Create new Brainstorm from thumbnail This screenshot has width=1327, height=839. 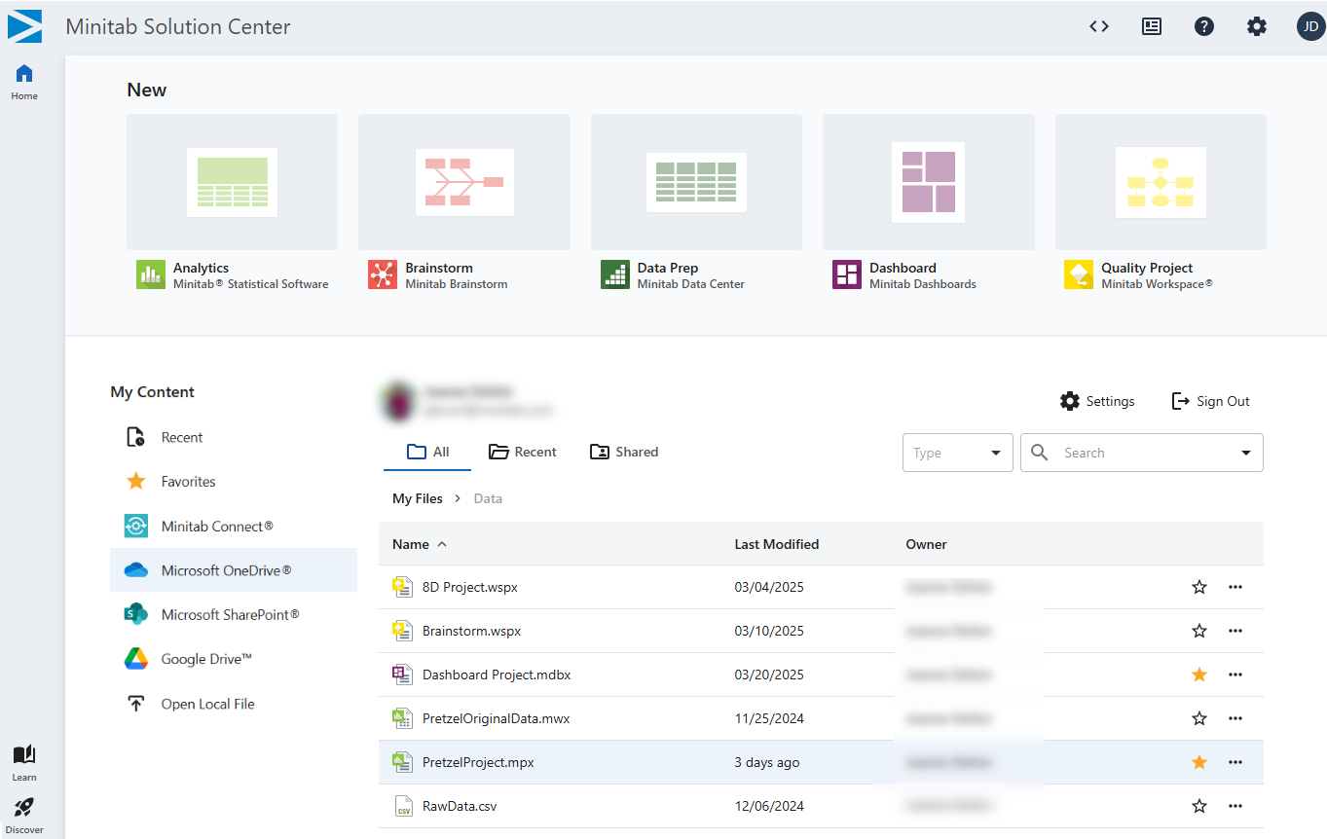pyautogui.click(x=463, y=182)
